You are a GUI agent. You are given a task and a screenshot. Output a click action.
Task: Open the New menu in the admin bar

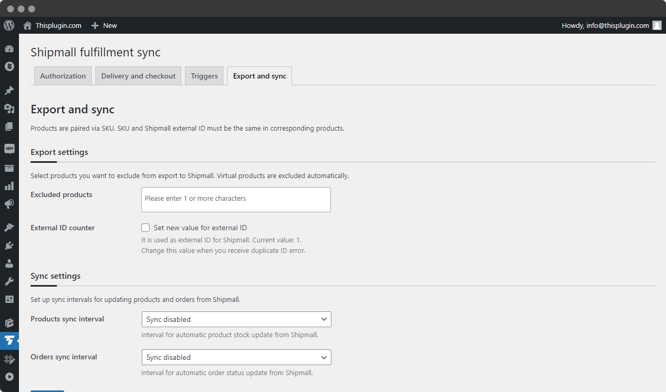pyautogui.click(x=104, y=25)
